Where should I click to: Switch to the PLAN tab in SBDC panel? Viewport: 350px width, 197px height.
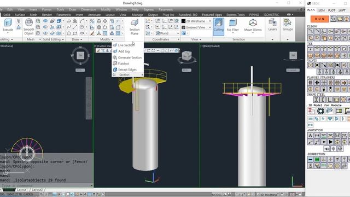point(311,10)
